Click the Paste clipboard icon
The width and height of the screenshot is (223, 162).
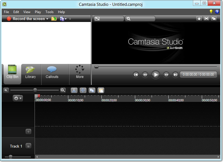click(101, 90)
